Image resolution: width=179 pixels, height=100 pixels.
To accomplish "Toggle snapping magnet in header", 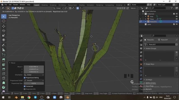I will point(70,8).
